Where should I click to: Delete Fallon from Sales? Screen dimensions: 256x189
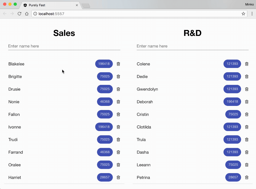[118, 114]
